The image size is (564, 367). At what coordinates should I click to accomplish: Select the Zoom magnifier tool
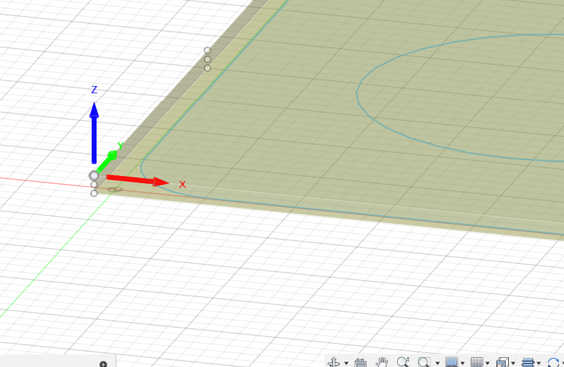(x=403, y=362)
